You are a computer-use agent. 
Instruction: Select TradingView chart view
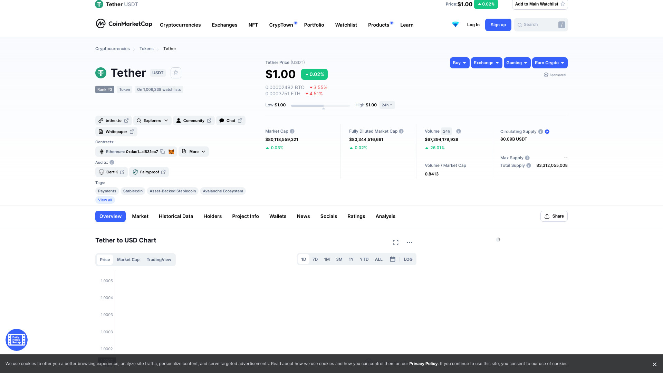click(159, 260)
